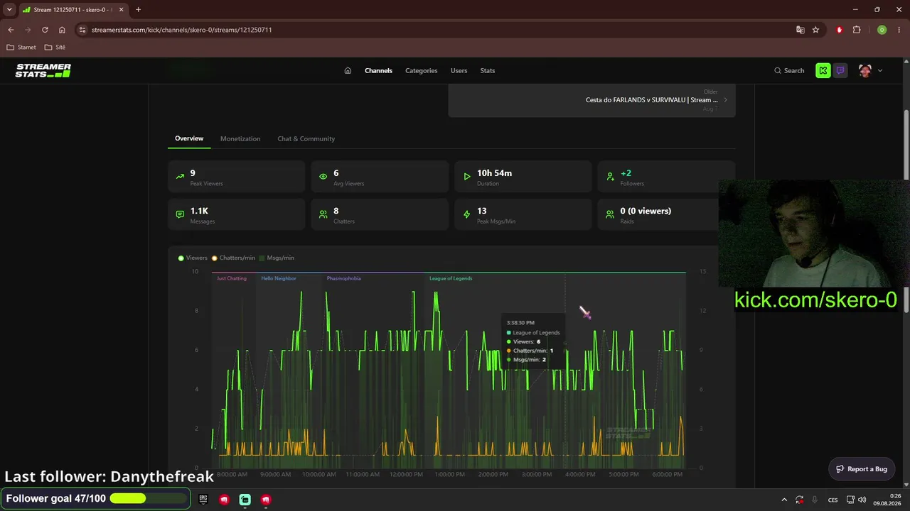The height and width of the screenshot is (511, 910).
Task: Toggle the Viewers legend series
Action: coord(193,258)
